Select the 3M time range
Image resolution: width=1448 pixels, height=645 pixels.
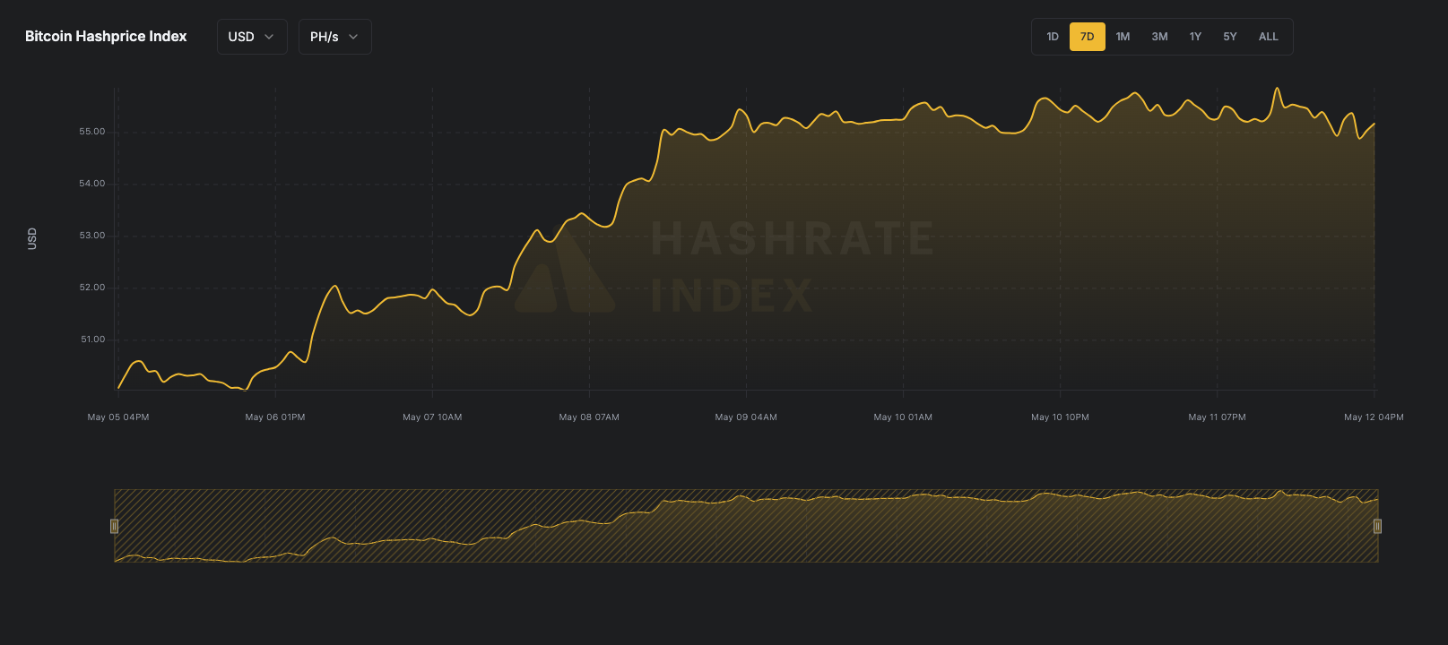click(x=1160, y=37)
